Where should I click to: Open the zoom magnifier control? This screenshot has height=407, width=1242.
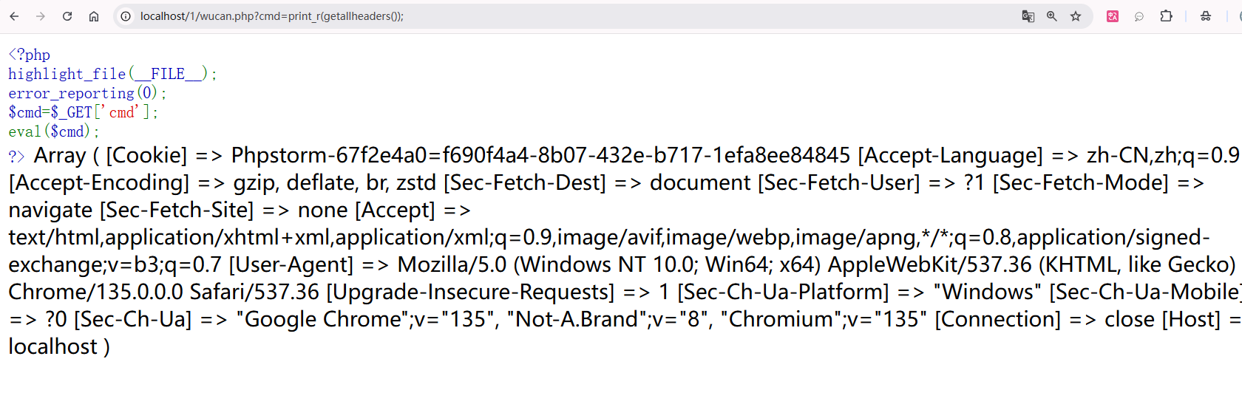[1052, 16]
